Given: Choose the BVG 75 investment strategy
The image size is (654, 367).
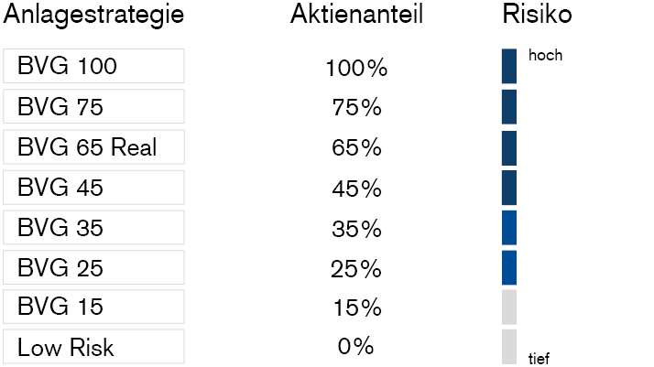Looking at the screenshot, I should [x=93, y=106].
